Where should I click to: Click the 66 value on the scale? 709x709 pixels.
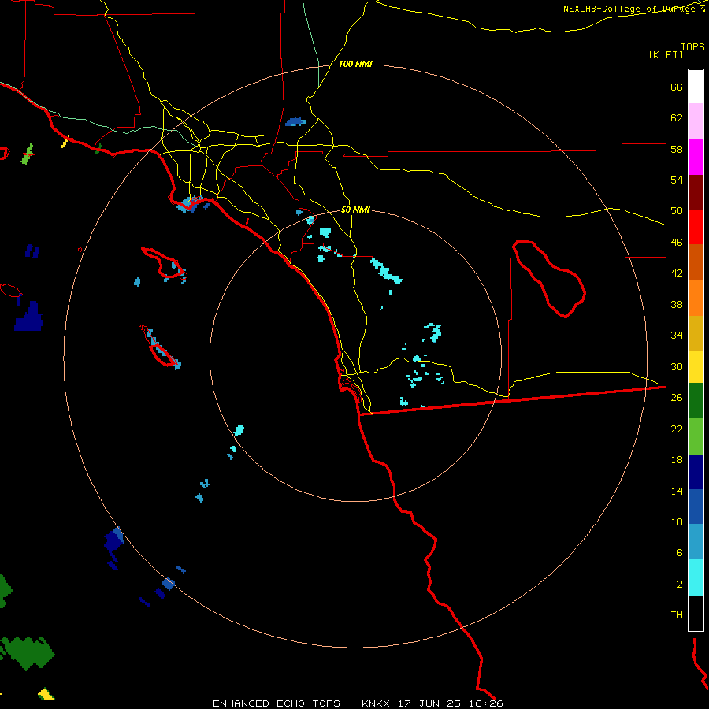point(677,87)
